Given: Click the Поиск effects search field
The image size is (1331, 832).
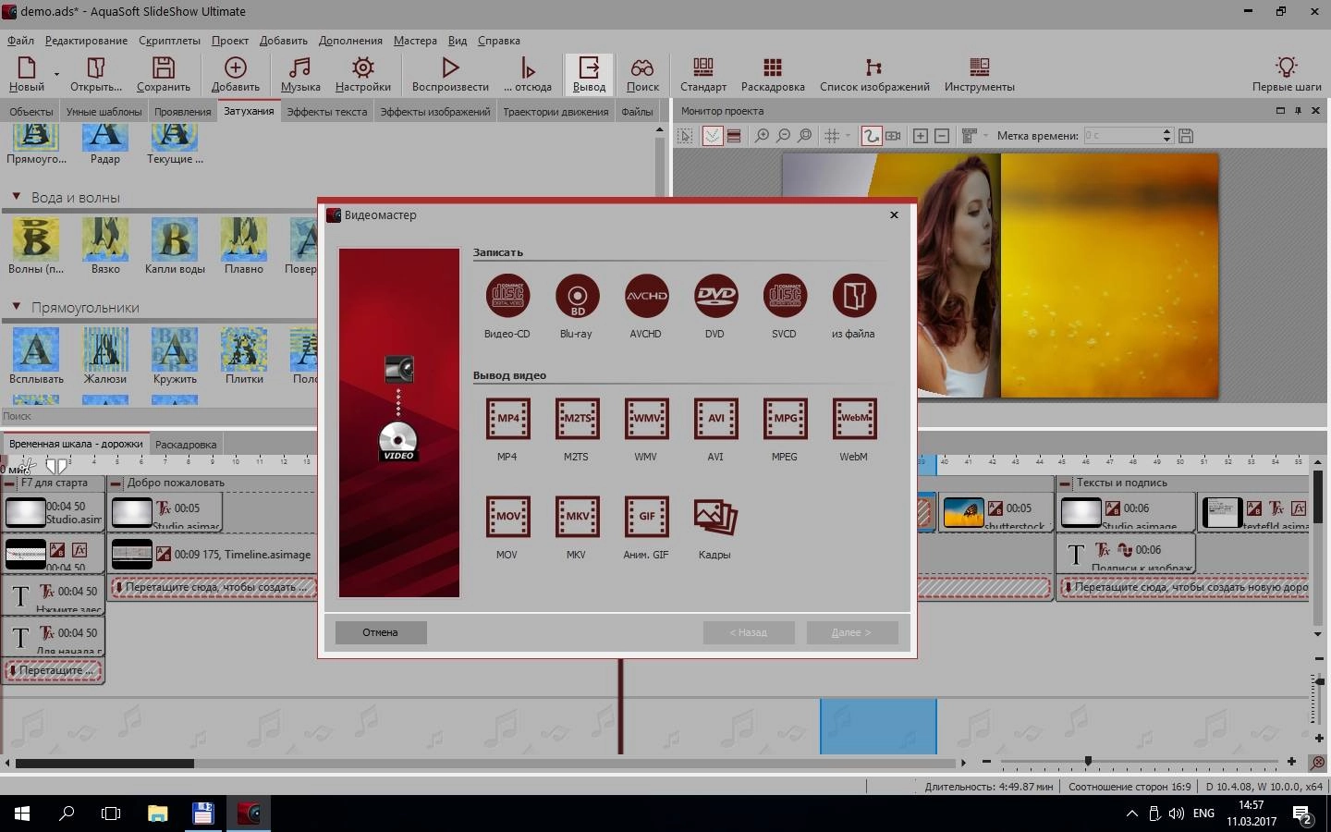Looking at the screenshot, I should point(159,416).
